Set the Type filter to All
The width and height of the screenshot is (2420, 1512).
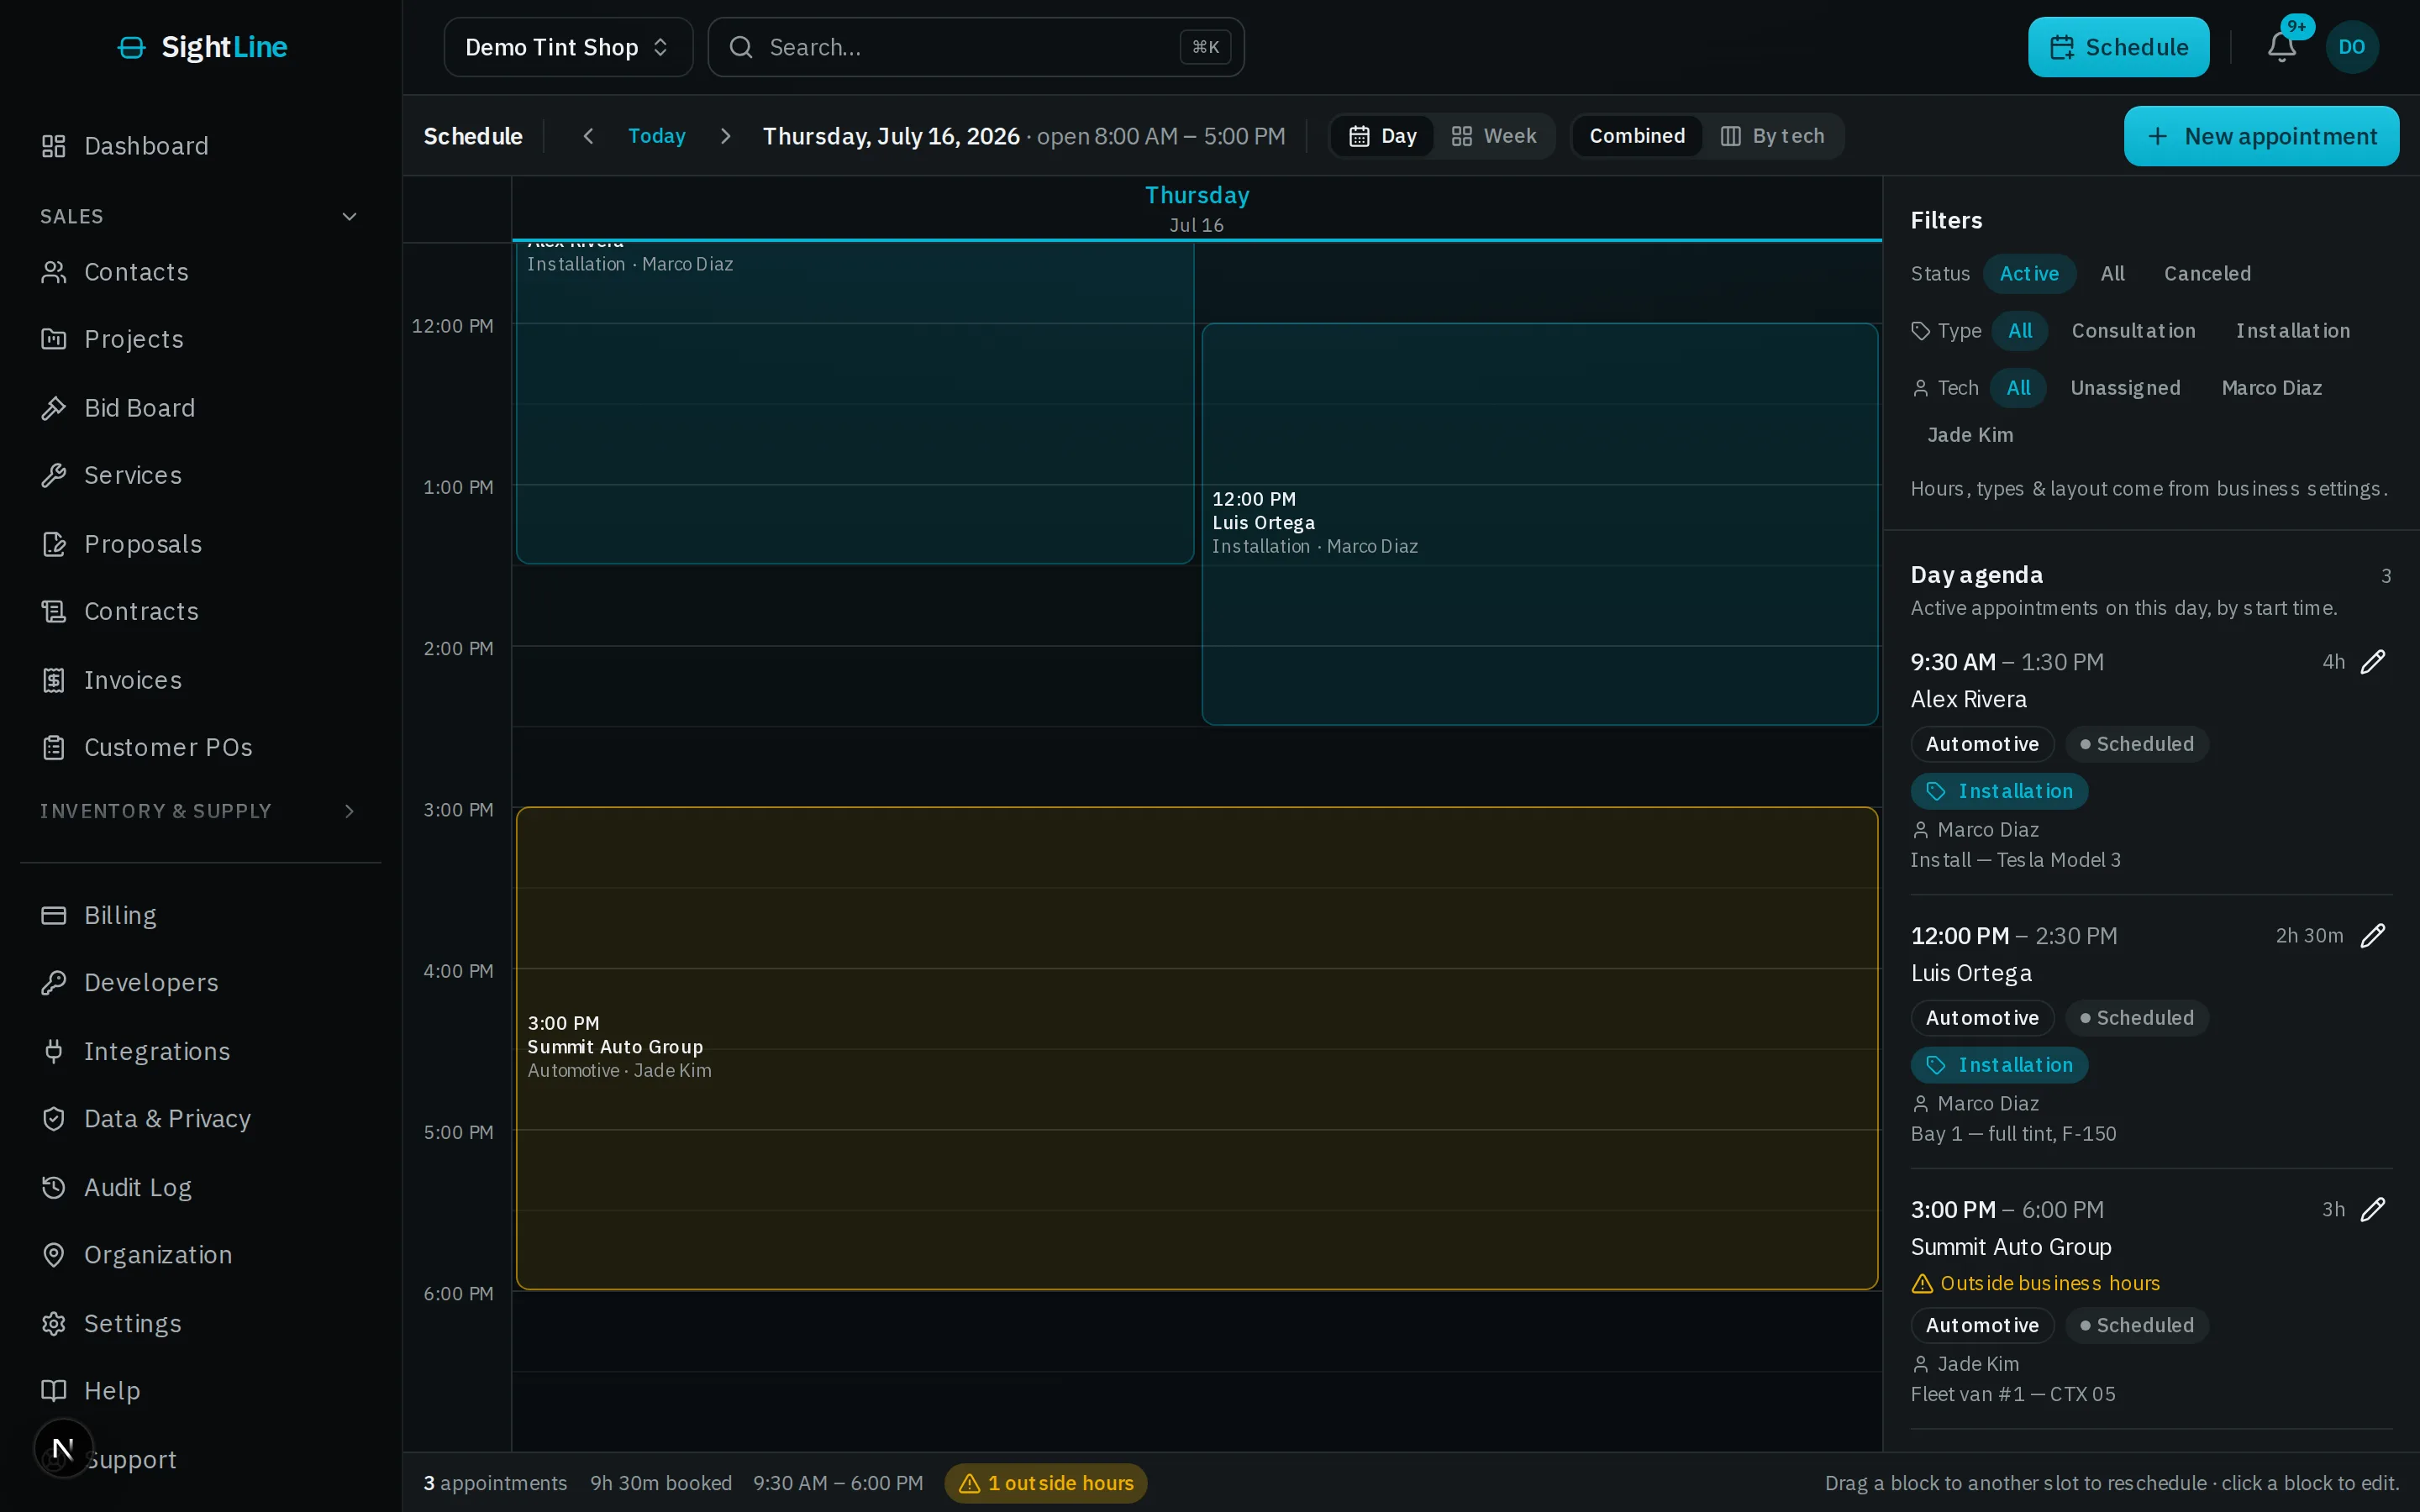[2020, 331]
